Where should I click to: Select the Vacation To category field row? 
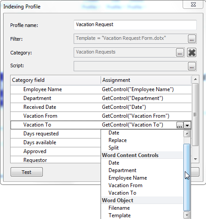pos(56,125)
